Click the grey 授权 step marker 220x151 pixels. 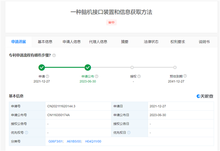pos(132,67)
